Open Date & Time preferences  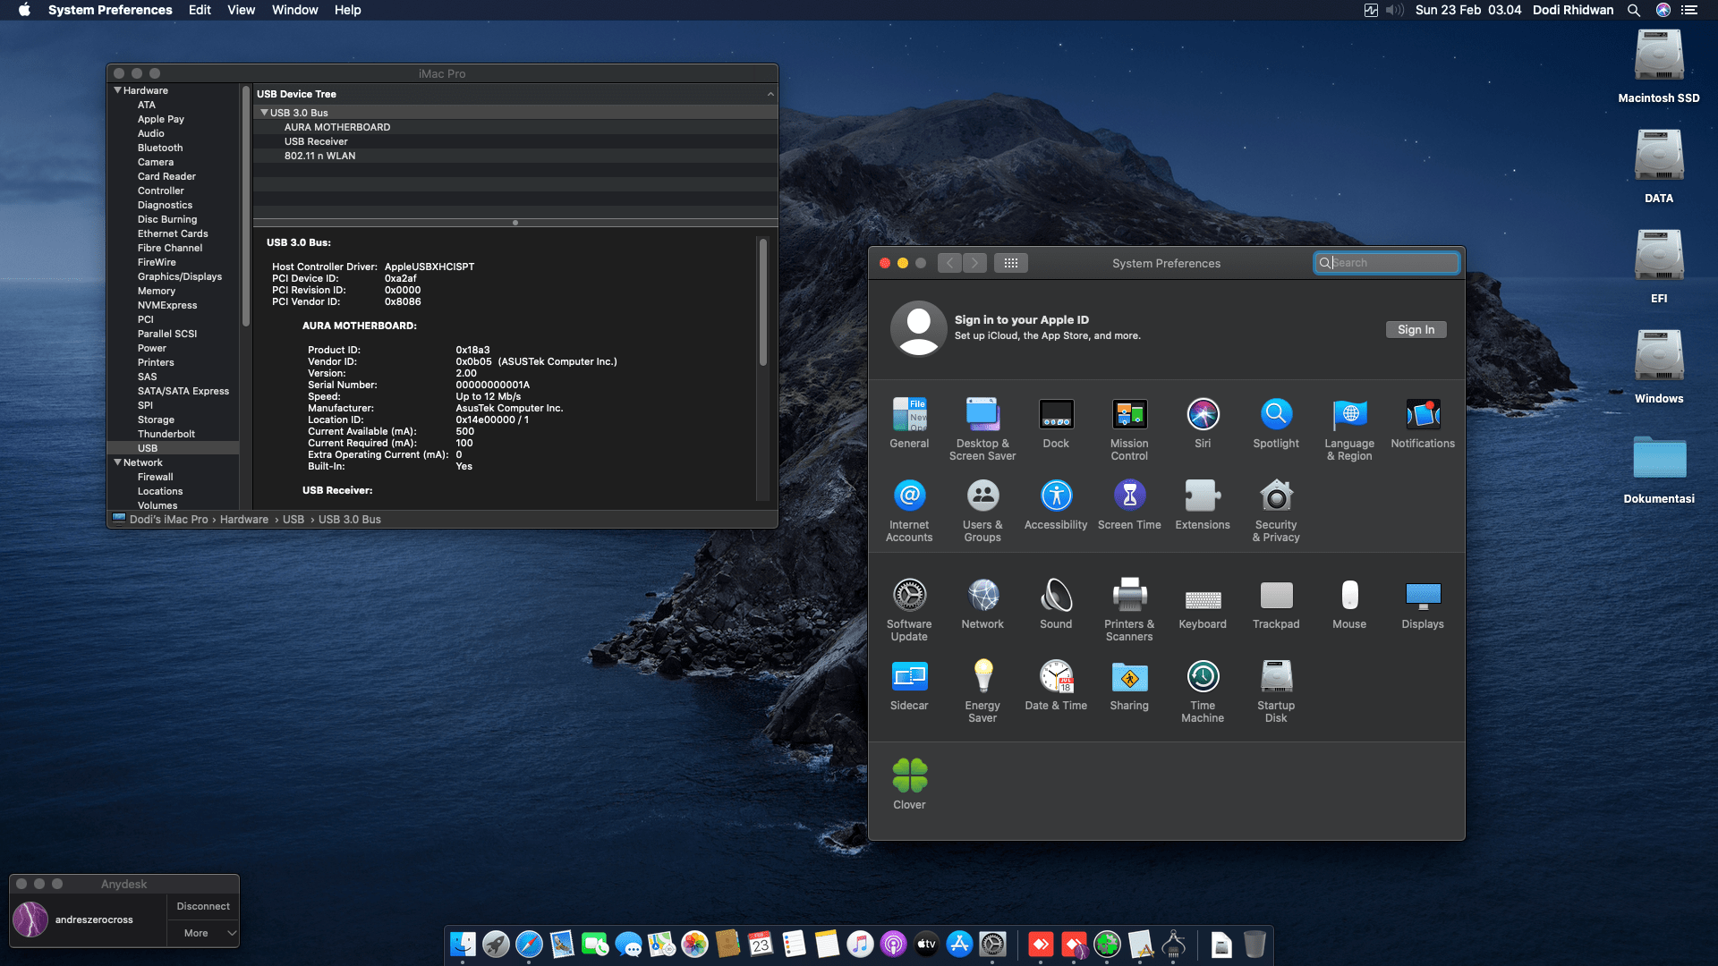[x=1056, y=685]
